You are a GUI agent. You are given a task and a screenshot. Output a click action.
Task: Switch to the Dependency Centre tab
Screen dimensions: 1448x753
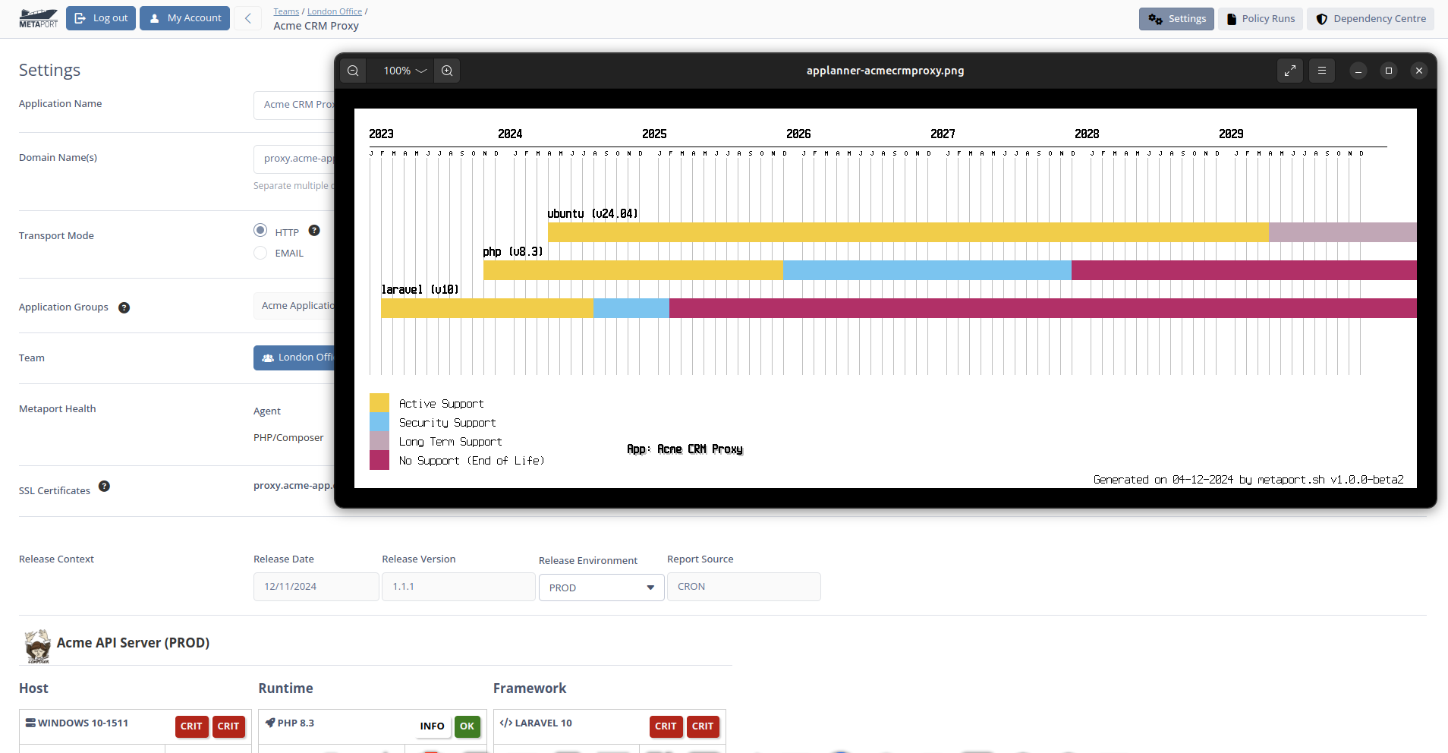click(x=1371, y=19)
